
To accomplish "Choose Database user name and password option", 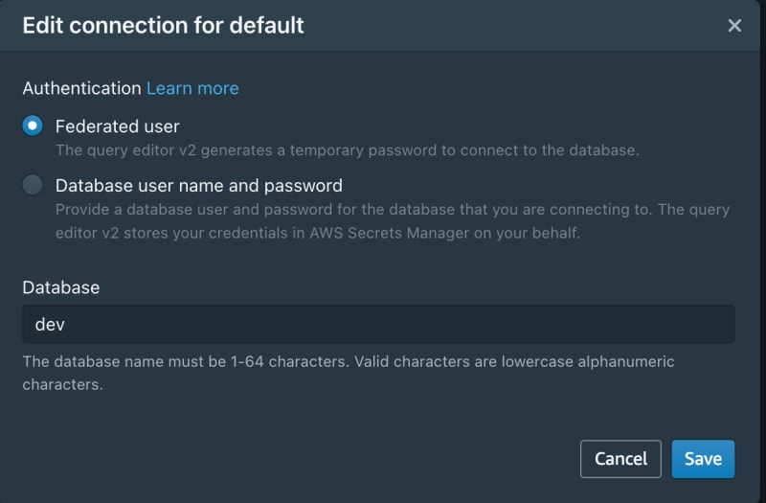I will click(x=33, y=185).
